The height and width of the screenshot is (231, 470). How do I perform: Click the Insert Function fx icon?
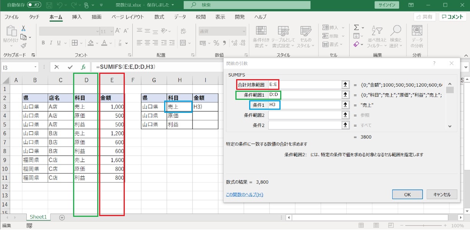pos(84,67)
